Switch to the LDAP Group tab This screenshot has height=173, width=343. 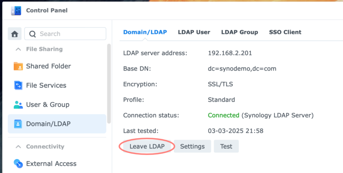pyautogui.click(x=239, y=32)
